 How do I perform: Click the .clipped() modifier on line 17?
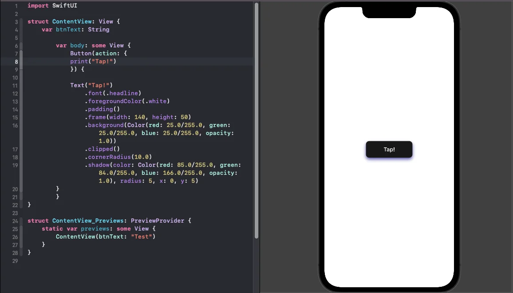pyautogui.click(x=103, y=149)
